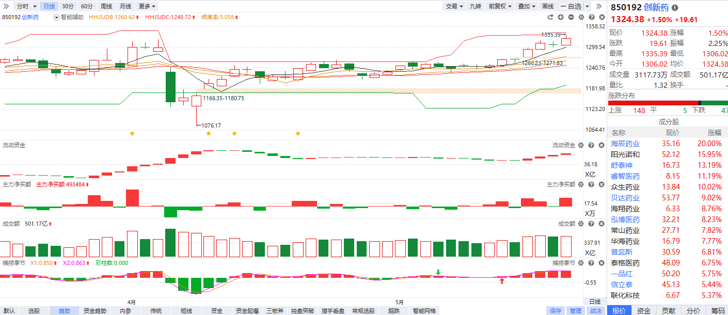Click the 保存 button

tap(556, 311)
